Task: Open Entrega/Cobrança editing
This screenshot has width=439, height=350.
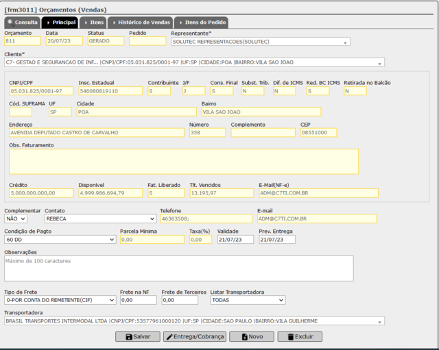Action: pos(195,336)
